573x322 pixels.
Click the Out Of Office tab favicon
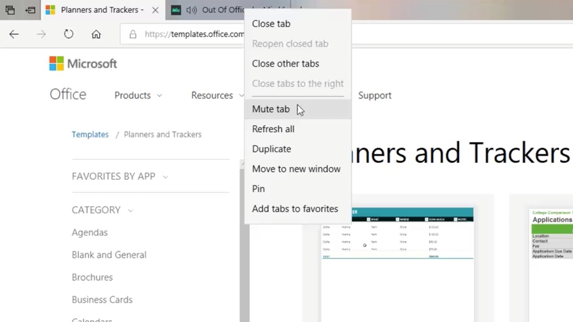tap(176, 10)
